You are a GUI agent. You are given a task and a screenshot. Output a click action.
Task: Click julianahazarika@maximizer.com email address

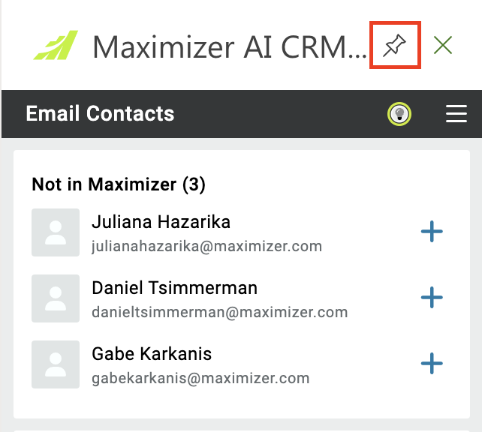207,246
